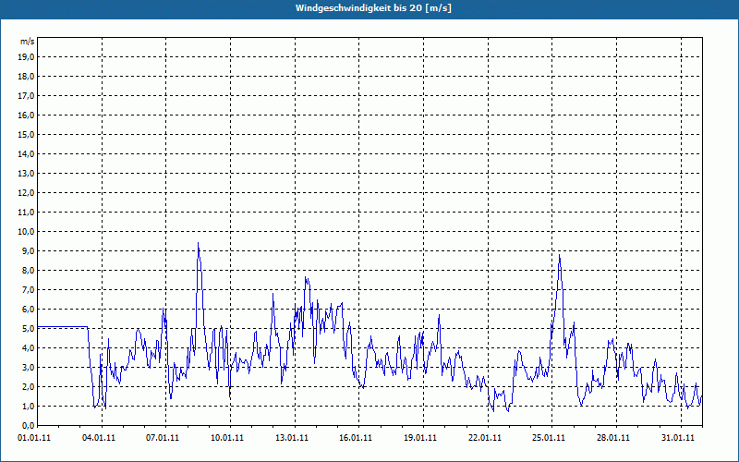Image resolution: width=739 pixels, height=462 pixels.
Task: Select the 19,0 y-axis value
Action: (x=26, y=57)
